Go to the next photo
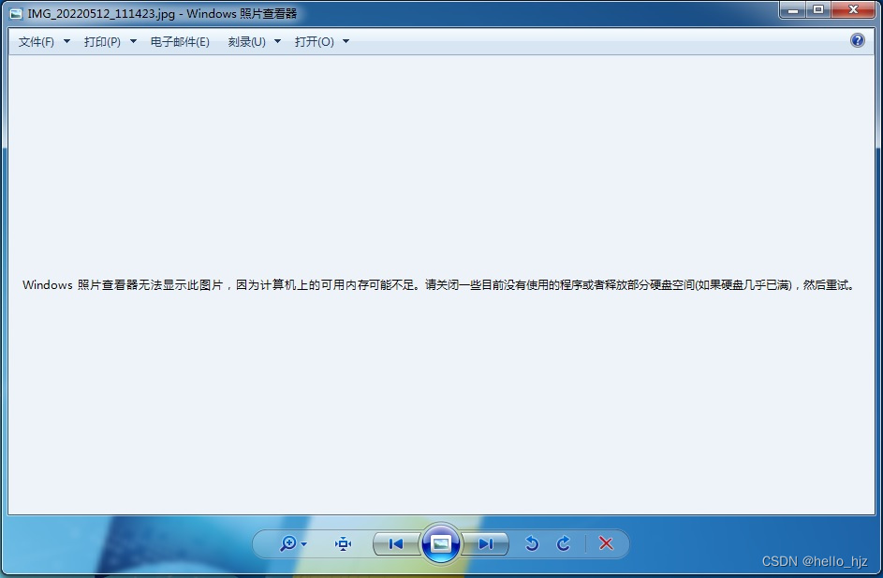 coord(485,543)
